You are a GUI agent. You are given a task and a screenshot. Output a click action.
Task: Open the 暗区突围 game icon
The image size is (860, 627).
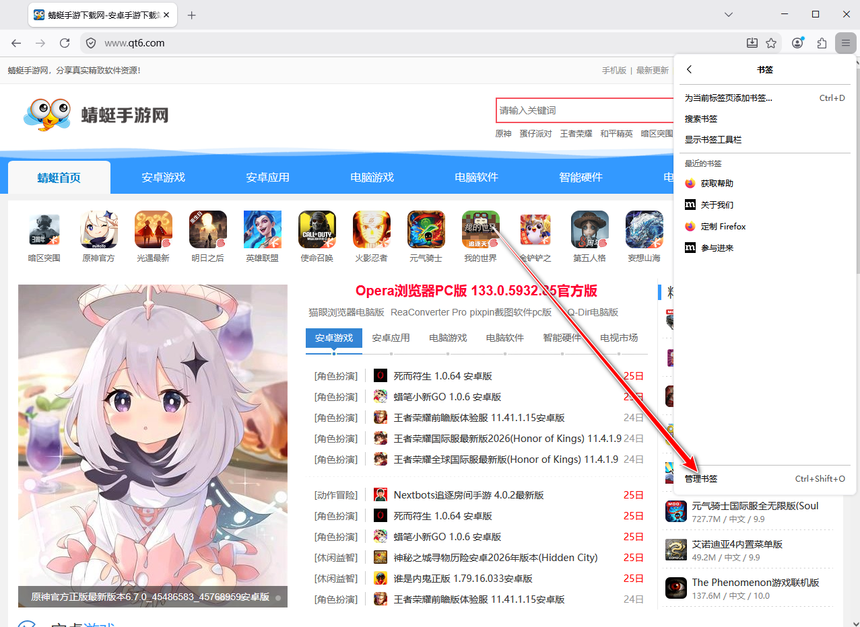coord(44,230)
